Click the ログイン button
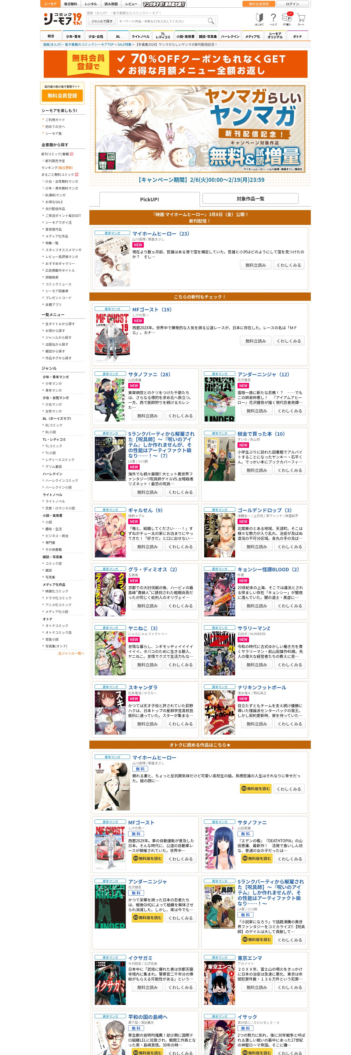351x1055 pixels. click(x=292, y=4)
